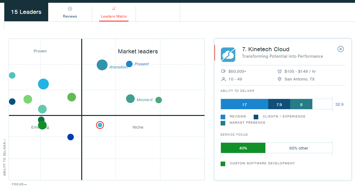Close the Kinetech Cloud details panel
This screenshot has height=189, width=355.
(340, 49)
